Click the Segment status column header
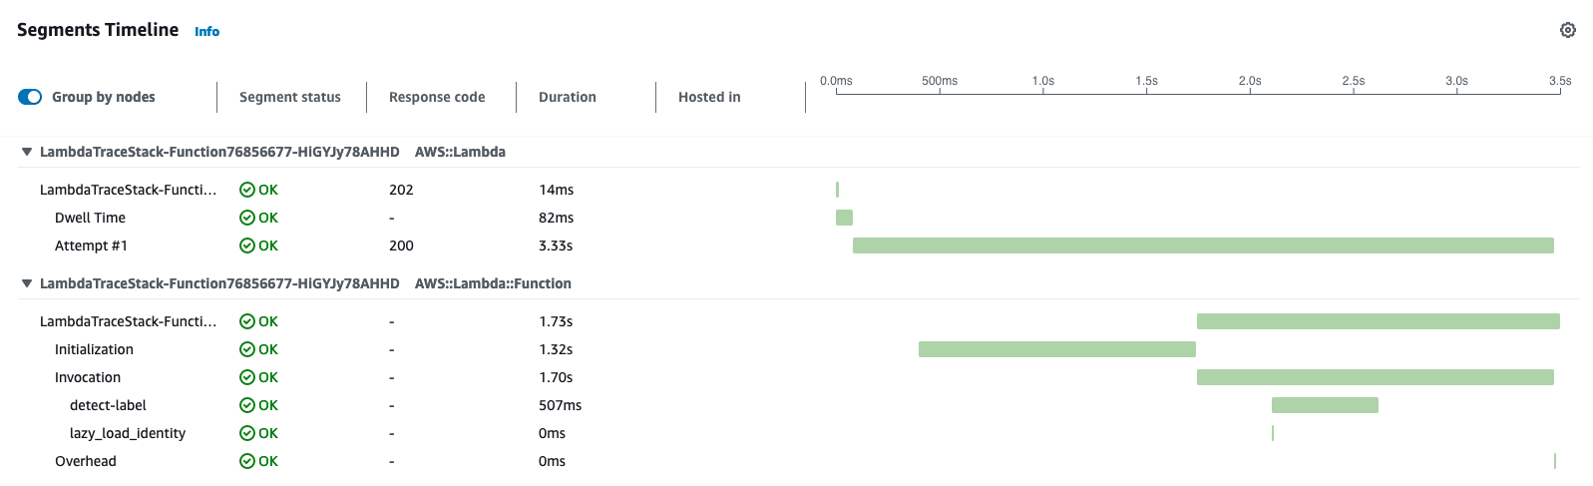The height and width of the screenshot is (486, 1593). point(289,97)
